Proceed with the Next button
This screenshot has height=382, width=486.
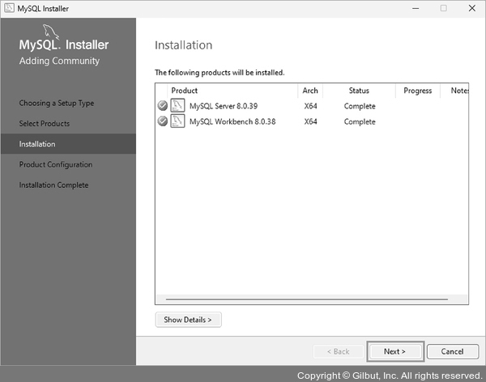[x=394, y=351]
